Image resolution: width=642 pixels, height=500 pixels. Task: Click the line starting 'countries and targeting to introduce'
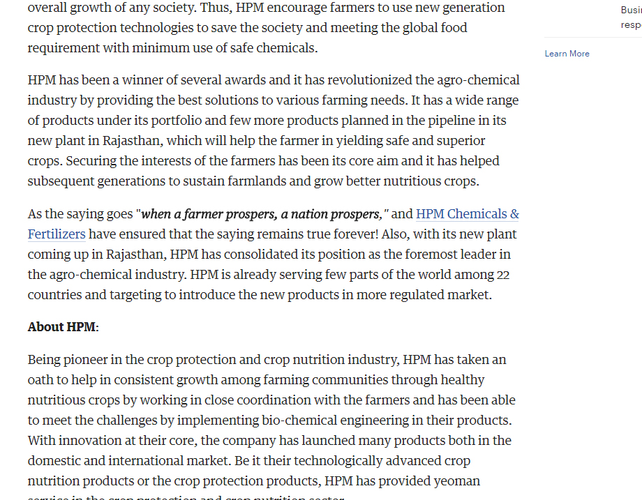point(260,294)
